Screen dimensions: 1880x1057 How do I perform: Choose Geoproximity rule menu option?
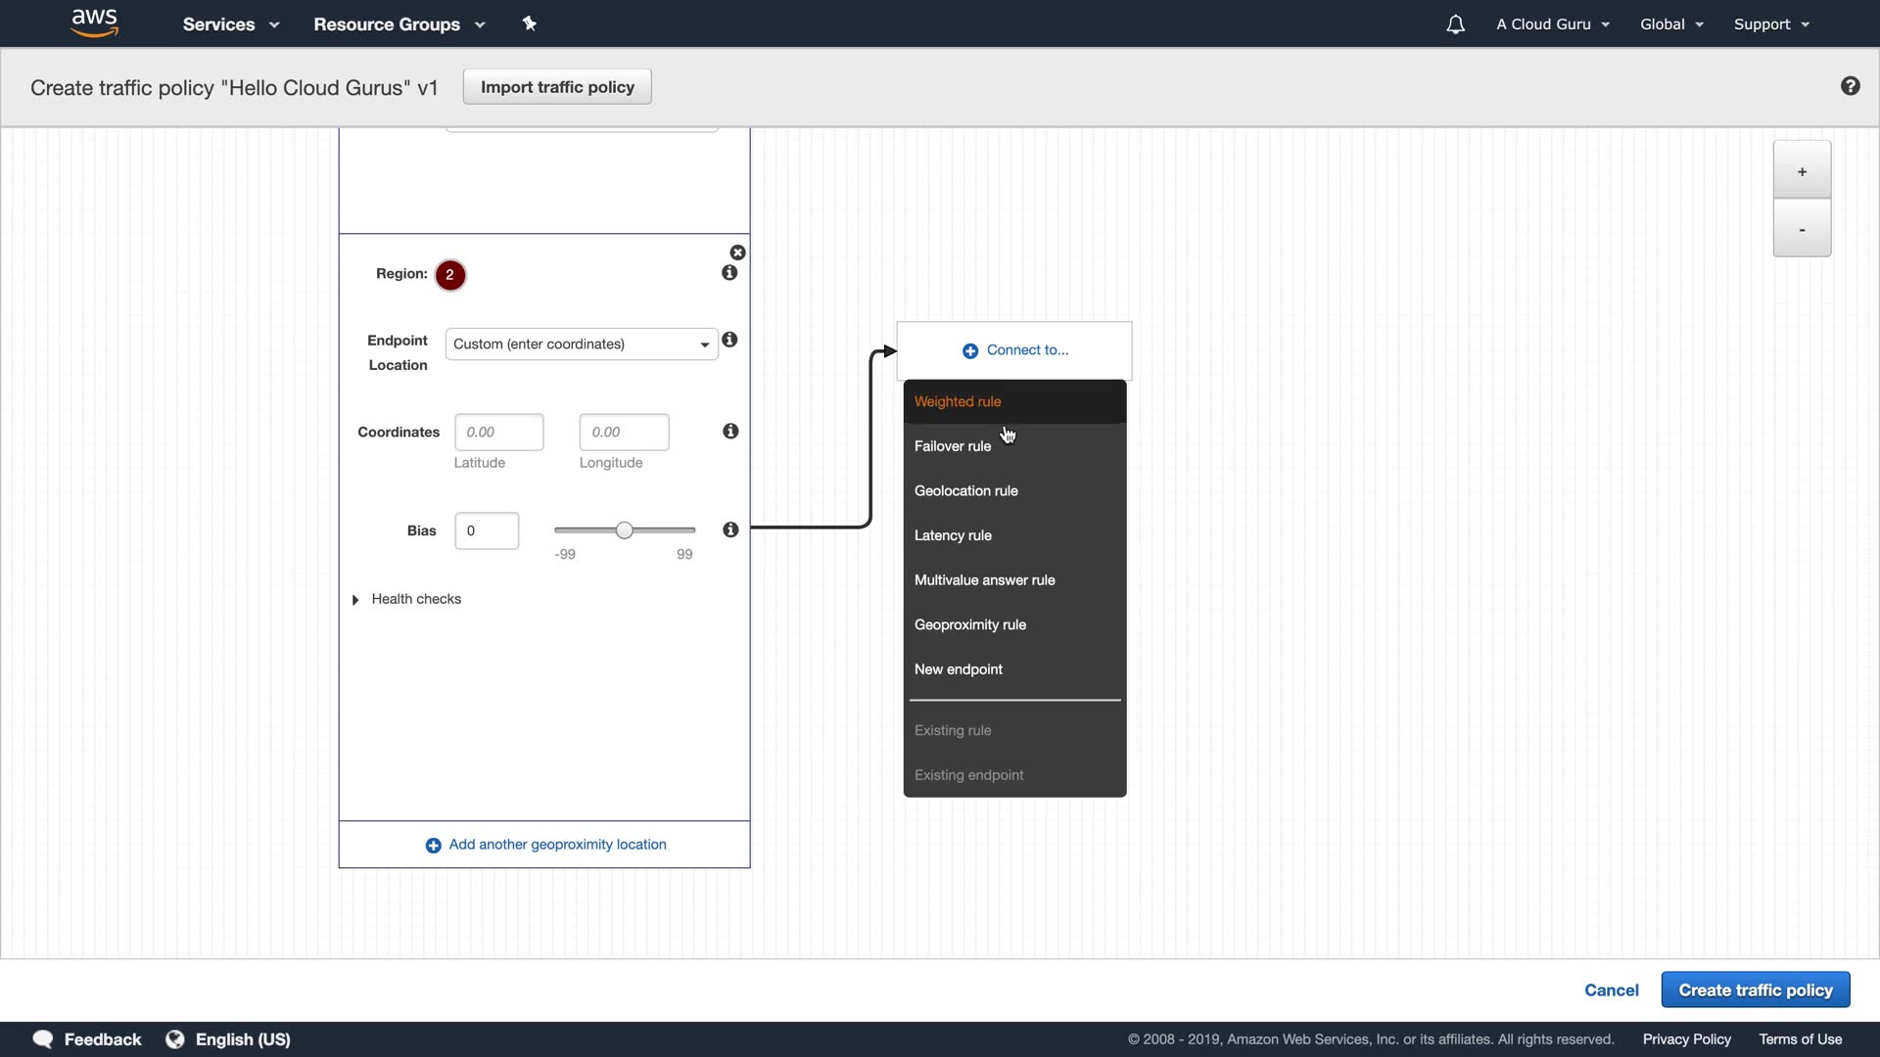point(969,624)
